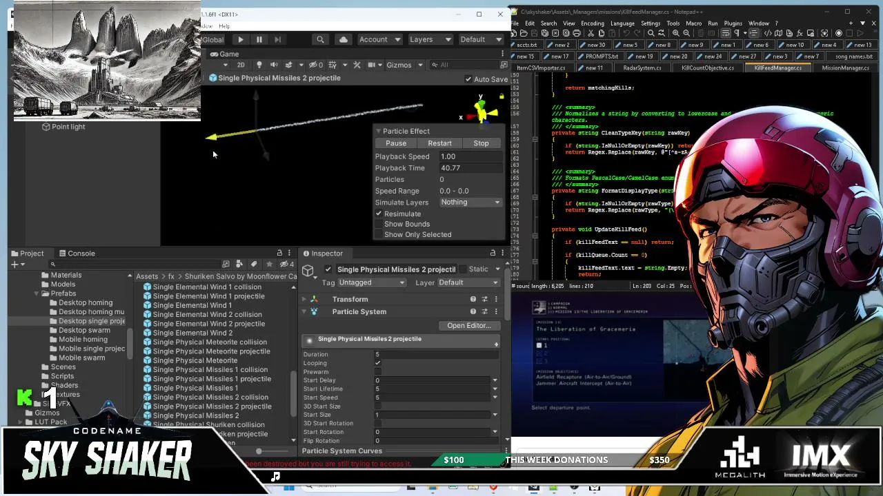Image resolution: width=883 pixels, height=496 pixels.
Task: Switch to RadarSystem.cs tab in Notepad++
Action: 642,68
